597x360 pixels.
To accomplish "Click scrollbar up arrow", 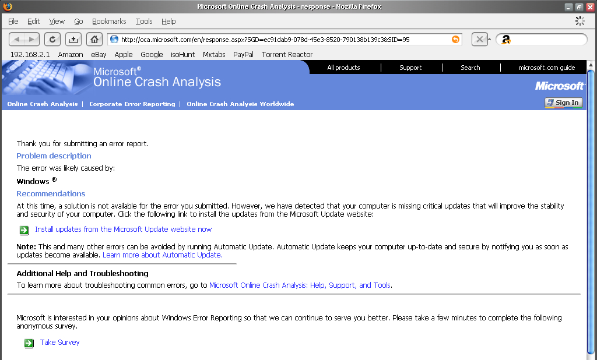I will tap(591, 63).
